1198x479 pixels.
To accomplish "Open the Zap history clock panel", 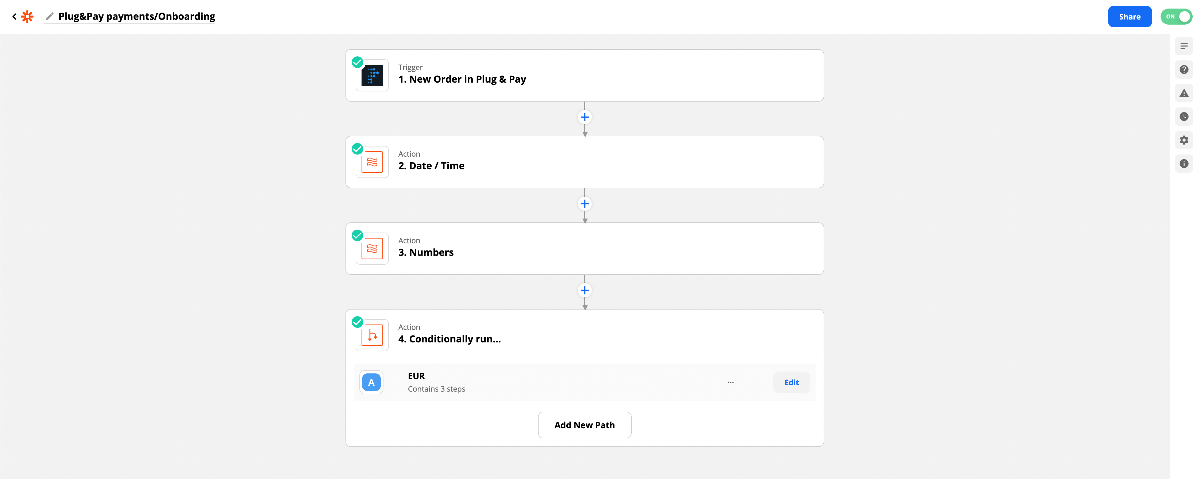I will [x=1184, y=117].
